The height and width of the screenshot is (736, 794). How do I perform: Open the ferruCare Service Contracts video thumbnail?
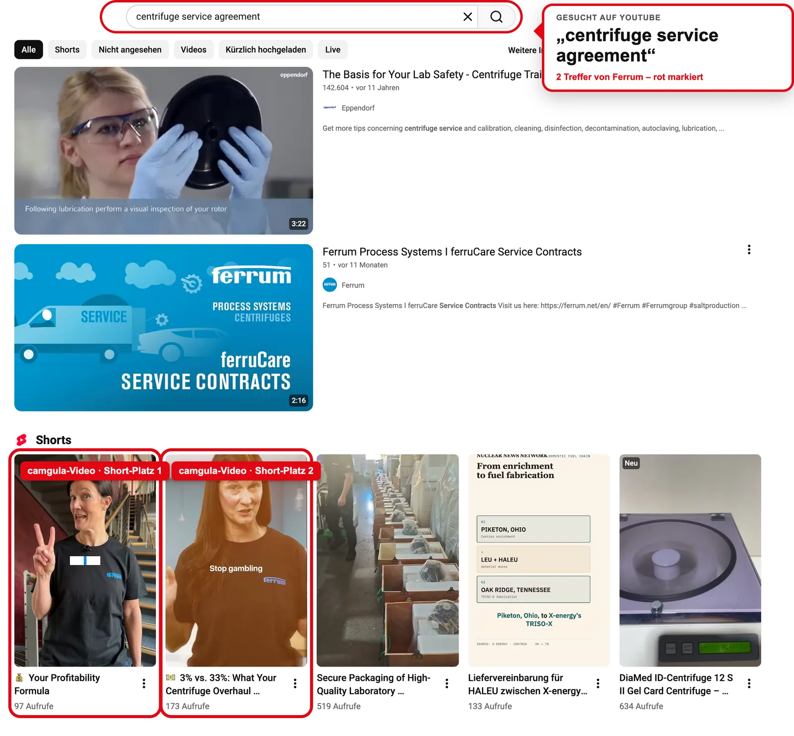pos(164,328)
